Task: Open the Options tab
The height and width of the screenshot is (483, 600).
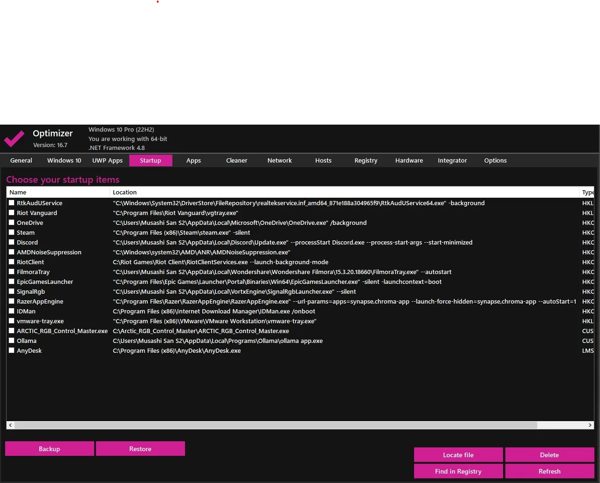Action: [496, 160]
